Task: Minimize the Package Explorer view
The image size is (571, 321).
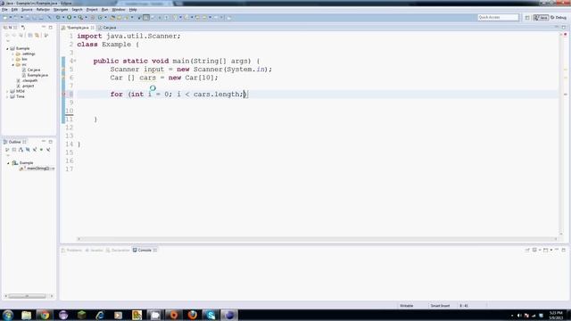Action: pyautogui.click(x=44, y=28)
